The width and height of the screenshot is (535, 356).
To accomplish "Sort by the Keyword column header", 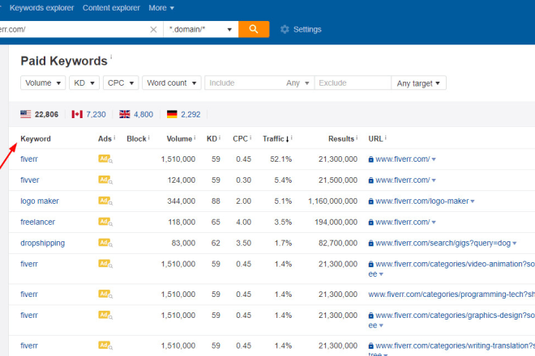I will (x=36, y=139).
